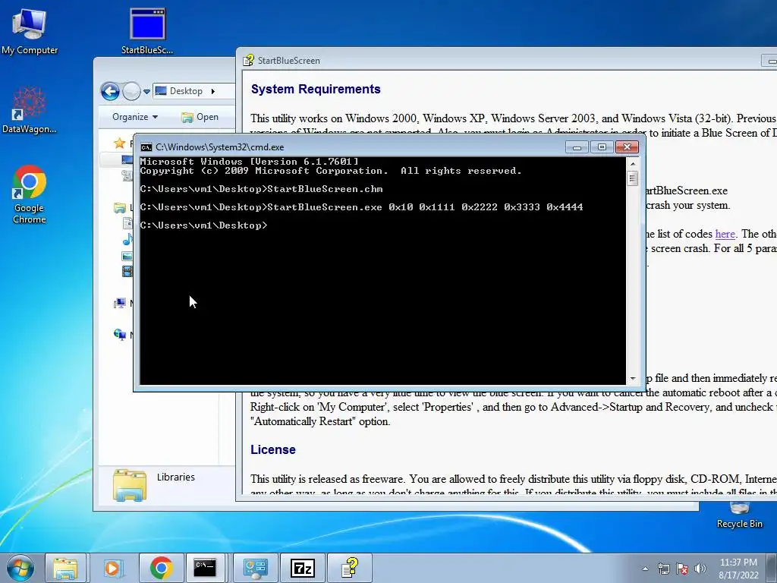Click the StartBlueScreen help window title bar
This screenshot has width=777, height=583.
click(501, 61)
